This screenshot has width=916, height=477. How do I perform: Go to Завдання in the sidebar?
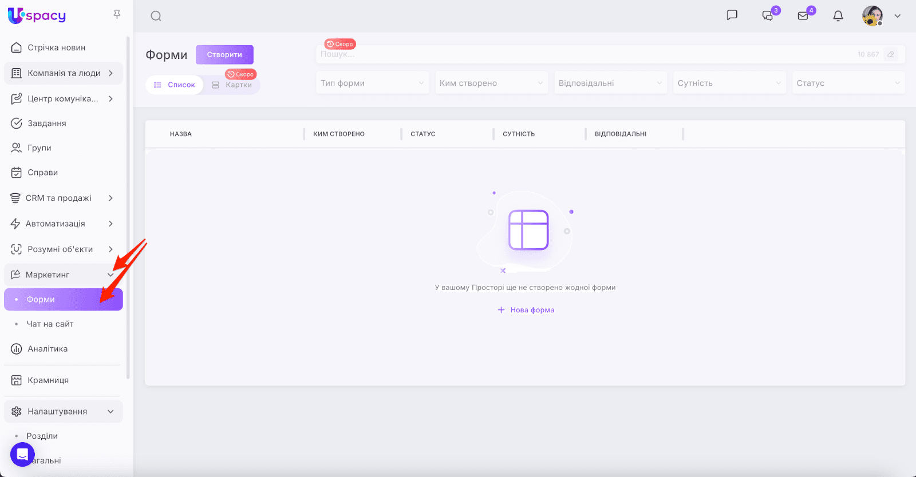(47, 123)
